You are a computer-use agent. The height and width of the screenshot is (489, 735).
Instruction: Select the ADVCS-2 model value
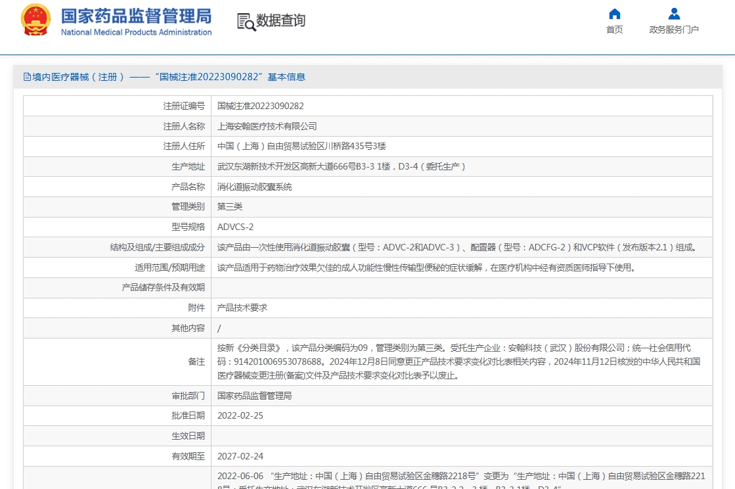235,227
